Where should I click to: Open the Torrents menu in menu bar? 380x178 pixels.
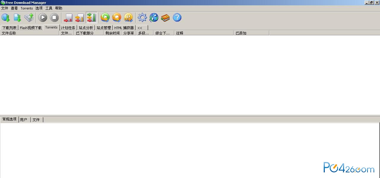(27, 8)
